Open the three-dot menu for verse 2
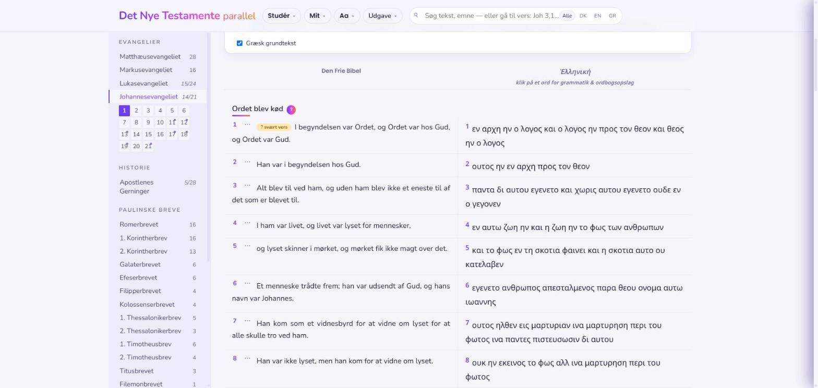 (x=247, y=162)
